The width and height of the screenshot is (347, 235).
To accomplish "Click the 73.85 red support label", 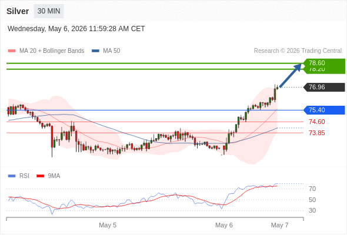I will coord(317,133).
